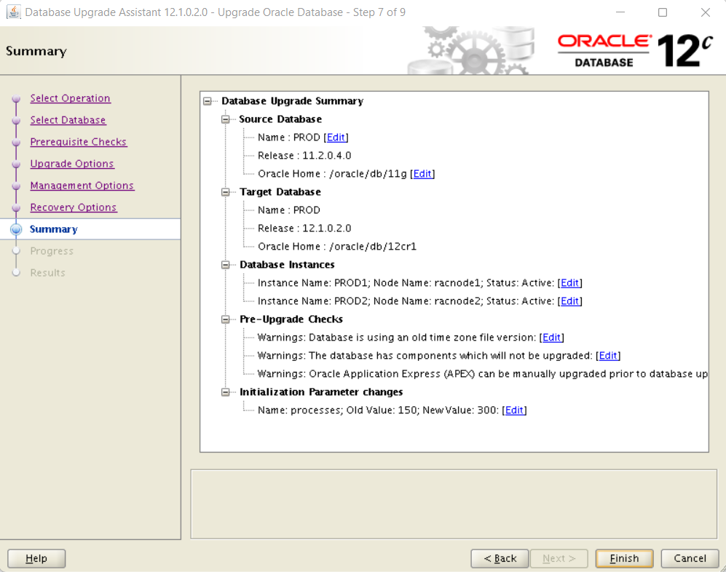Collapse Initialization Parameter changes section
This screenshot has height=572, width=726.
coord(226,392)
